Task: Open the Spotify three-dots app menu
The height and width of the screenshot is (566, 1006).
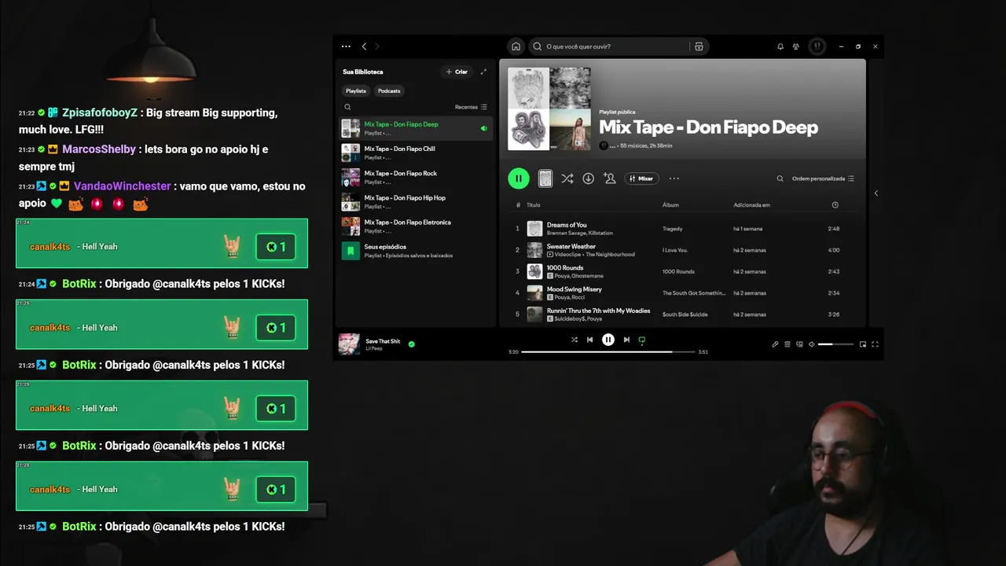Action: pos(346,46)
